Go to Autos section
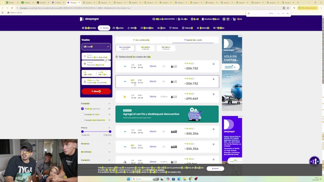Screen dimensions: 324x182 [161, 28]
